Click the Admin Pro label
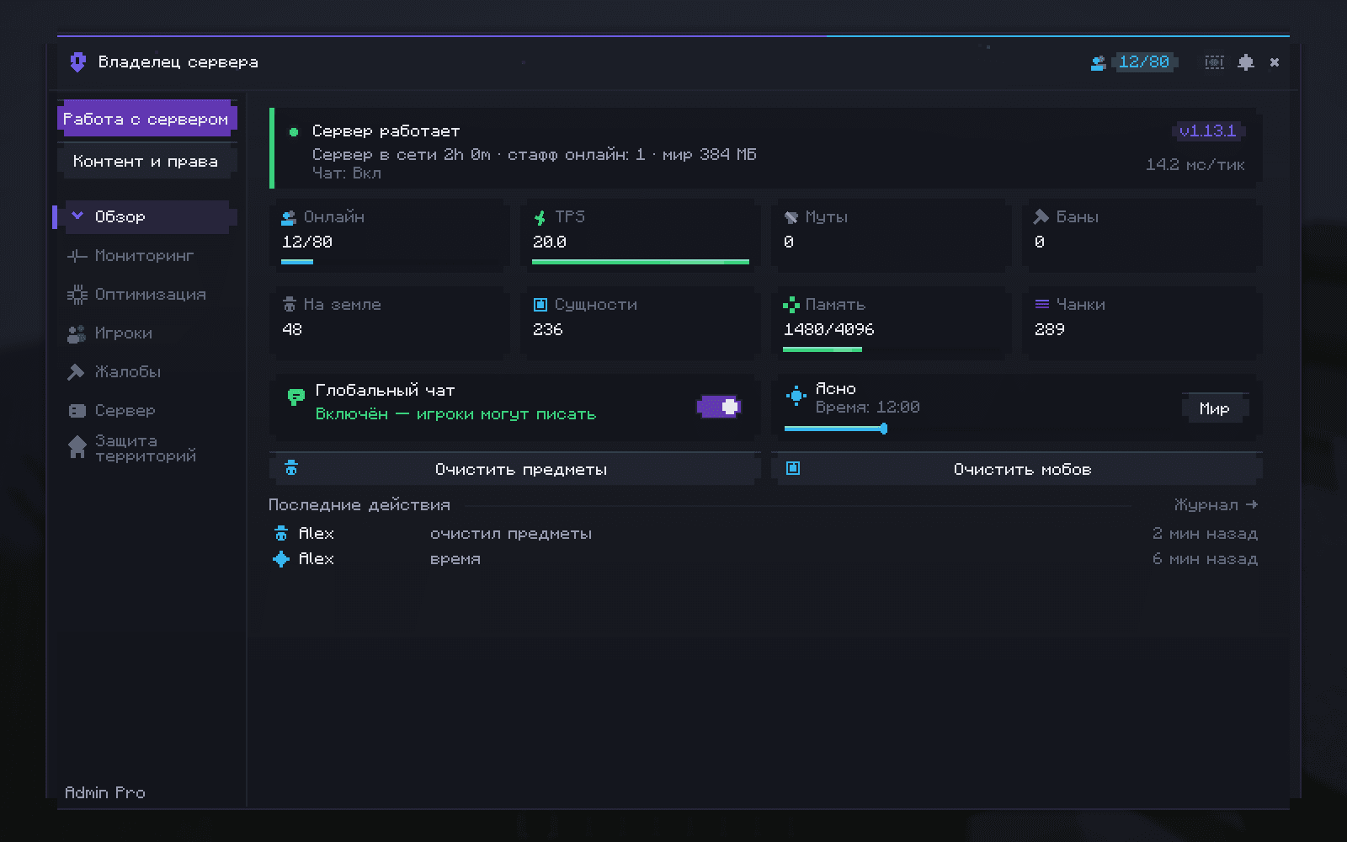 [105, 792]
